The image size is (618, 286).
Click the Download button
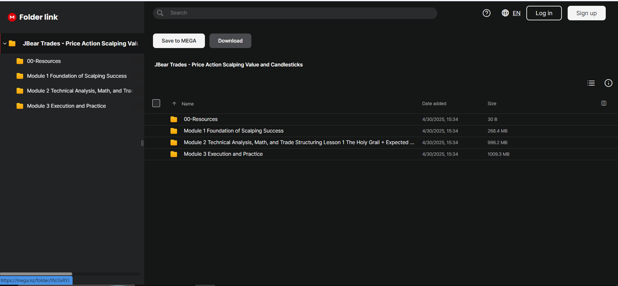tap(230, 41)
